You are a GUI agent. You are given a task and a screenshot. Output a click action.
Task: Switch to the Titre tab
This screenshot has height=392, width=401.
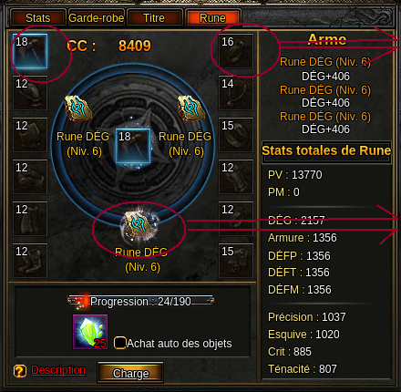tap(154, 18)
